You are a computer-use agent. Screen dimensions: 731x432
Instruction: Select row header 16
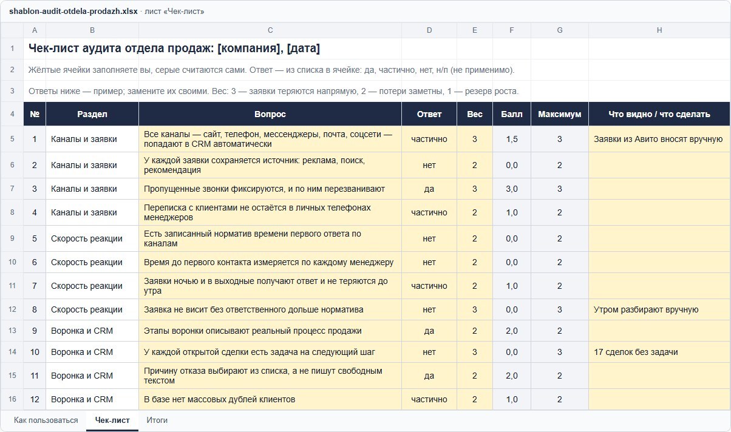click(12, 399)
